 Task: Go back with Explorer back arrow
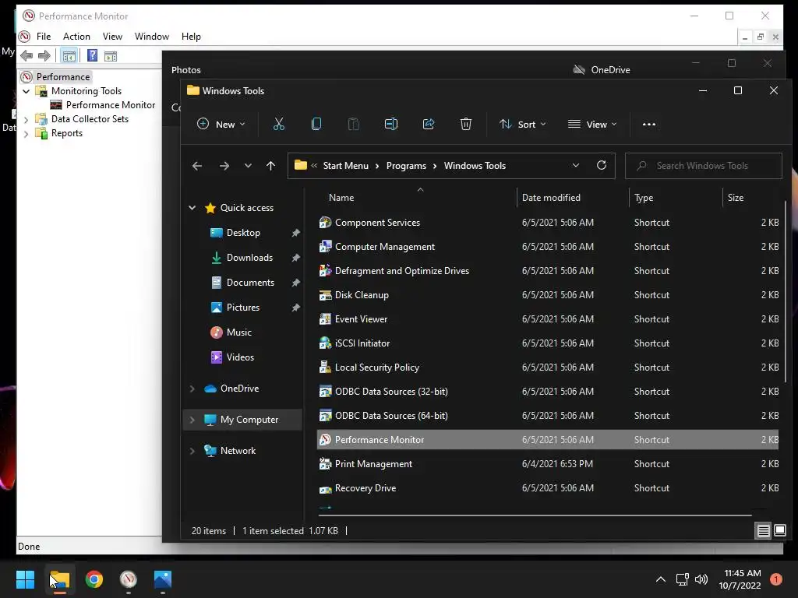pyautogui.click(x=197, y=166)
